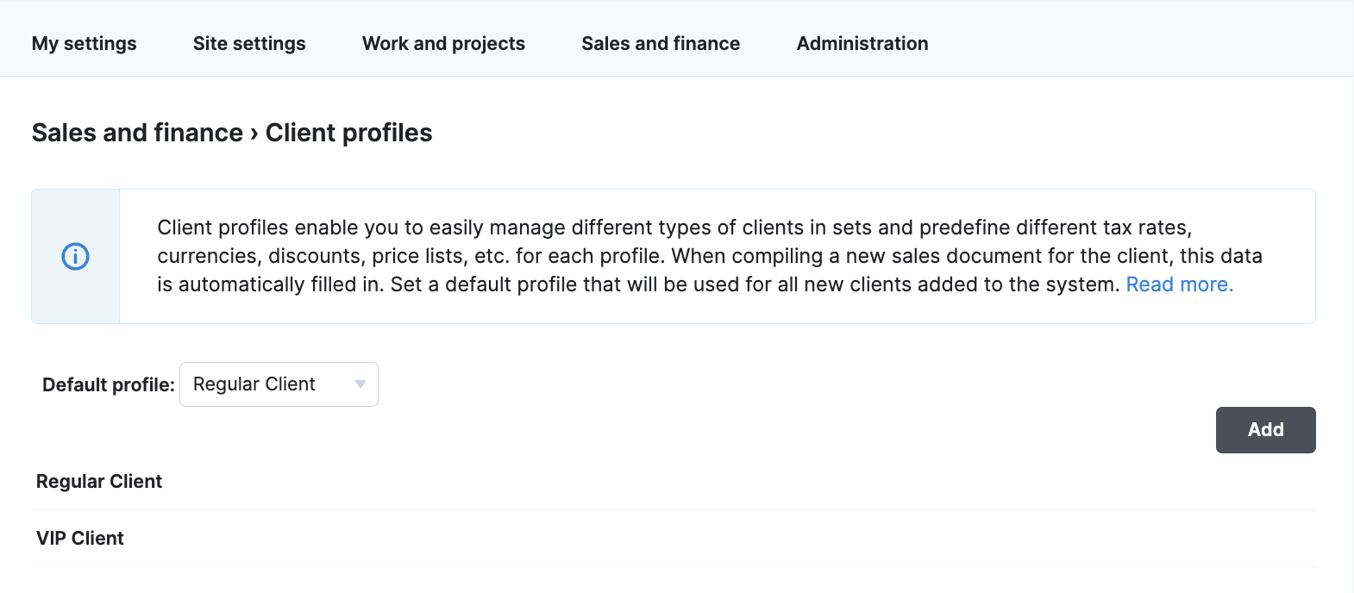
Task: Go to Work and projects tab
Action: [x=443, y=43]
